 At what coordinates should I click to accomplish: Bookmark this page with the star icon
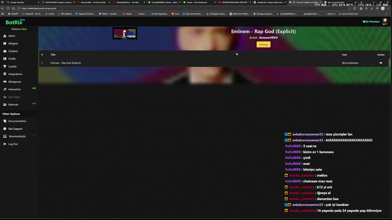(349, 8)
